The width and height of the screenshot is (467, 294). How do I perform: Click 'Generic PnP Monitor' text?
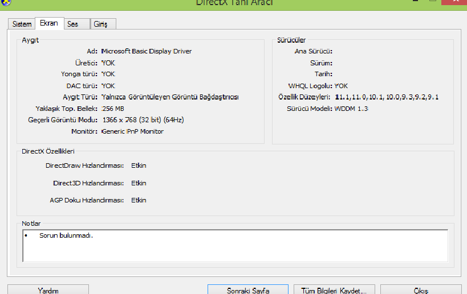[132, 131]
